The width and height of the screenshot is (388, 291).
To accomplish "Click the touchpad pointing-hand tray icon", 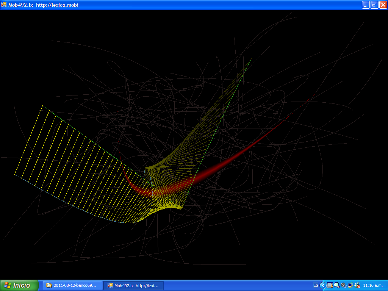I will 330,285.
